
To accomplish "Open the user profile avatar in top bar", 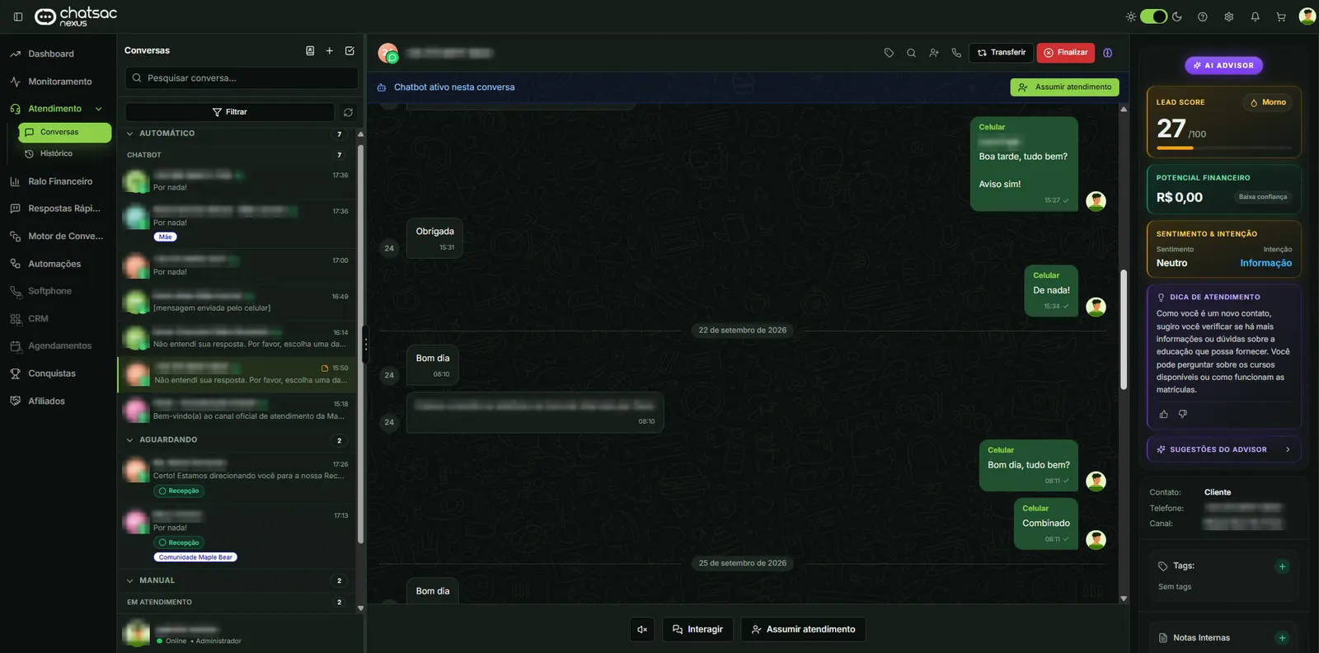I will [x=1307, y=16].
